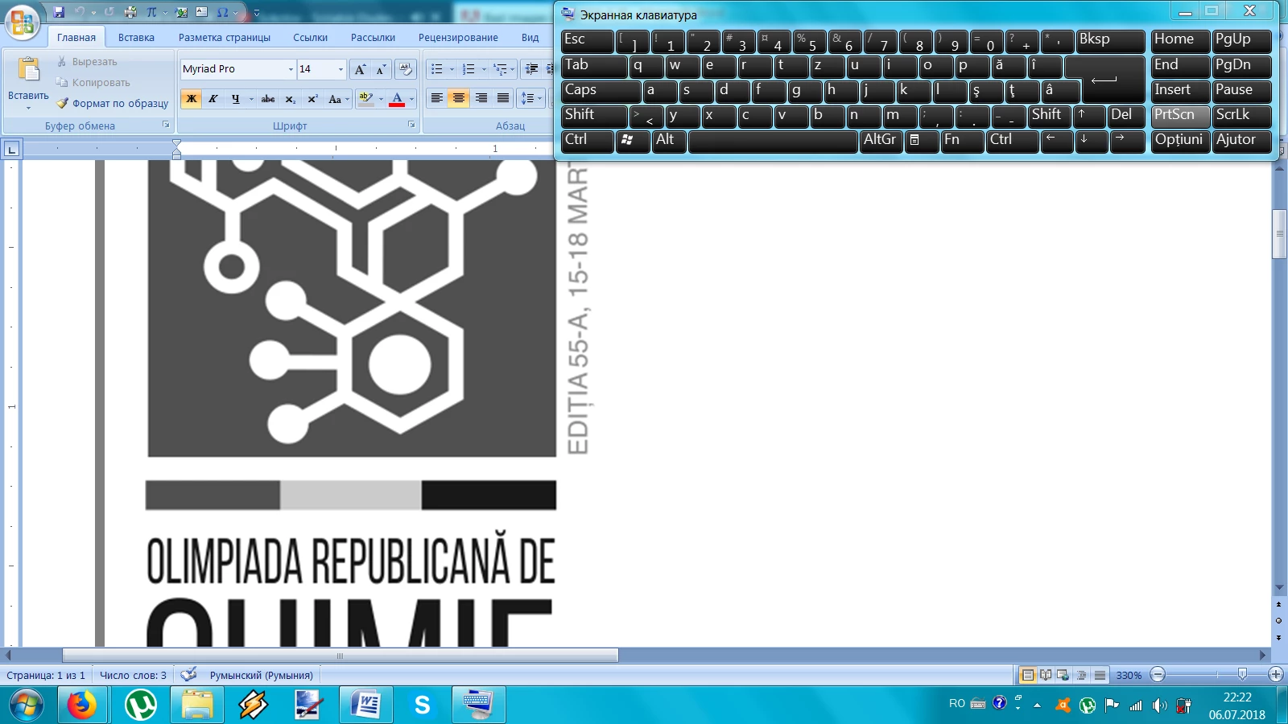The width and height of the screenshot is (1288, 724).
Task: Switch to outline view
Action: pos(1081,675)
